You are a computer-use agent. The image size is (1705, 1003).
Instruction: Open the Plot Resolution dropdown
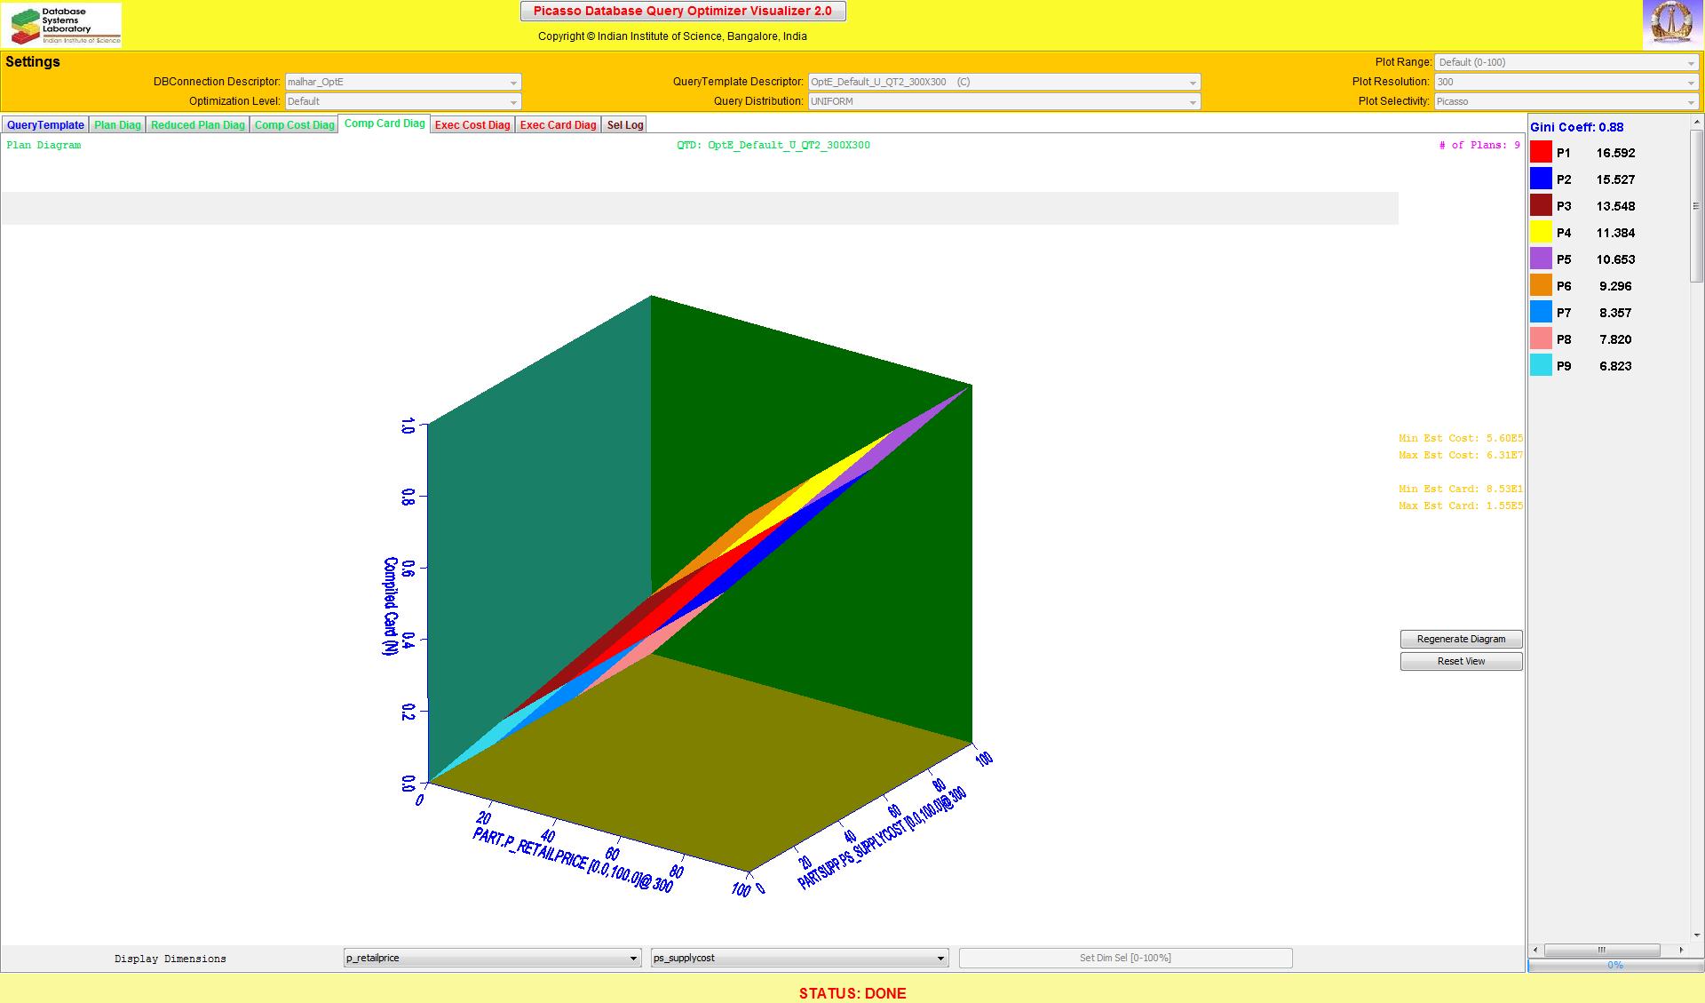point(1566,82)
